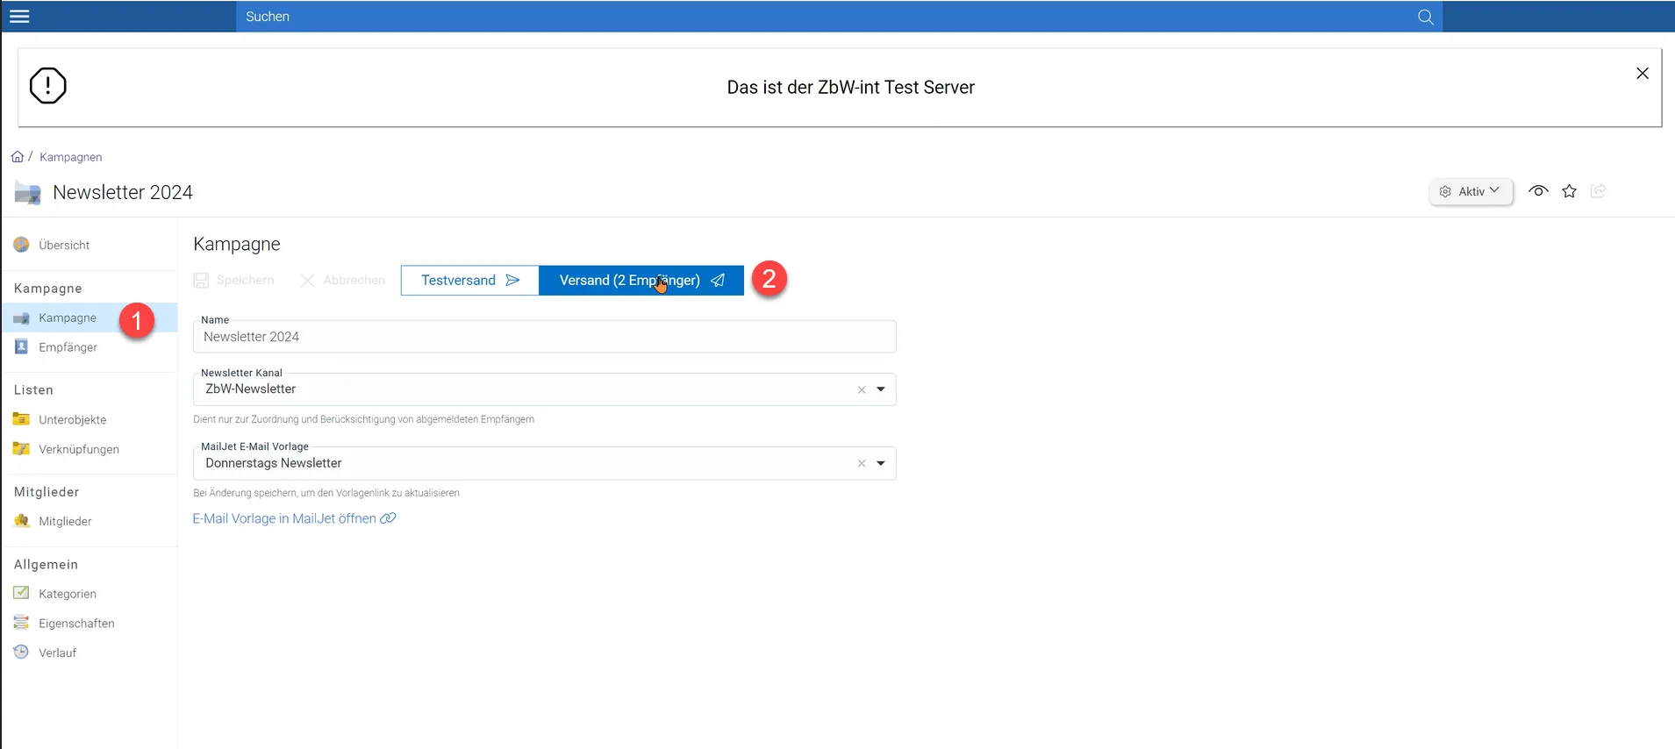
Task: Click the search magnifier icon
Action: [x=1426, y=17]
